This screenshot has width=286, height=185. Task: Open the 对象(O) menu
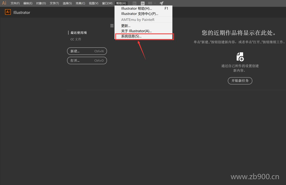point(41,3)
